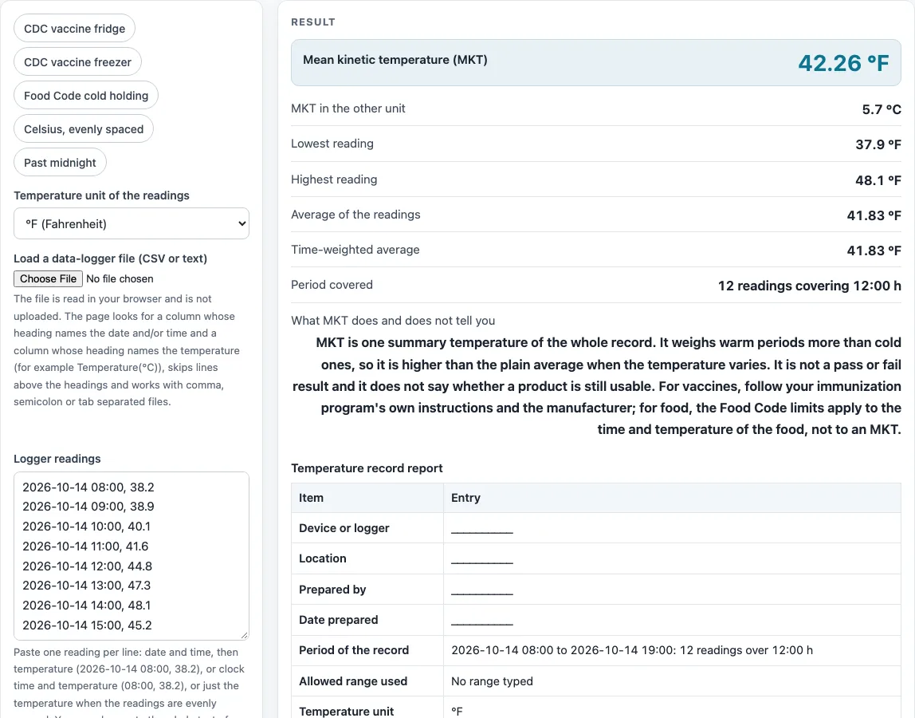The width and height of the screenshot is (915, 718).
Task: Grab the Logger readings textarea resize handle
Action: (x=244, y=635)
